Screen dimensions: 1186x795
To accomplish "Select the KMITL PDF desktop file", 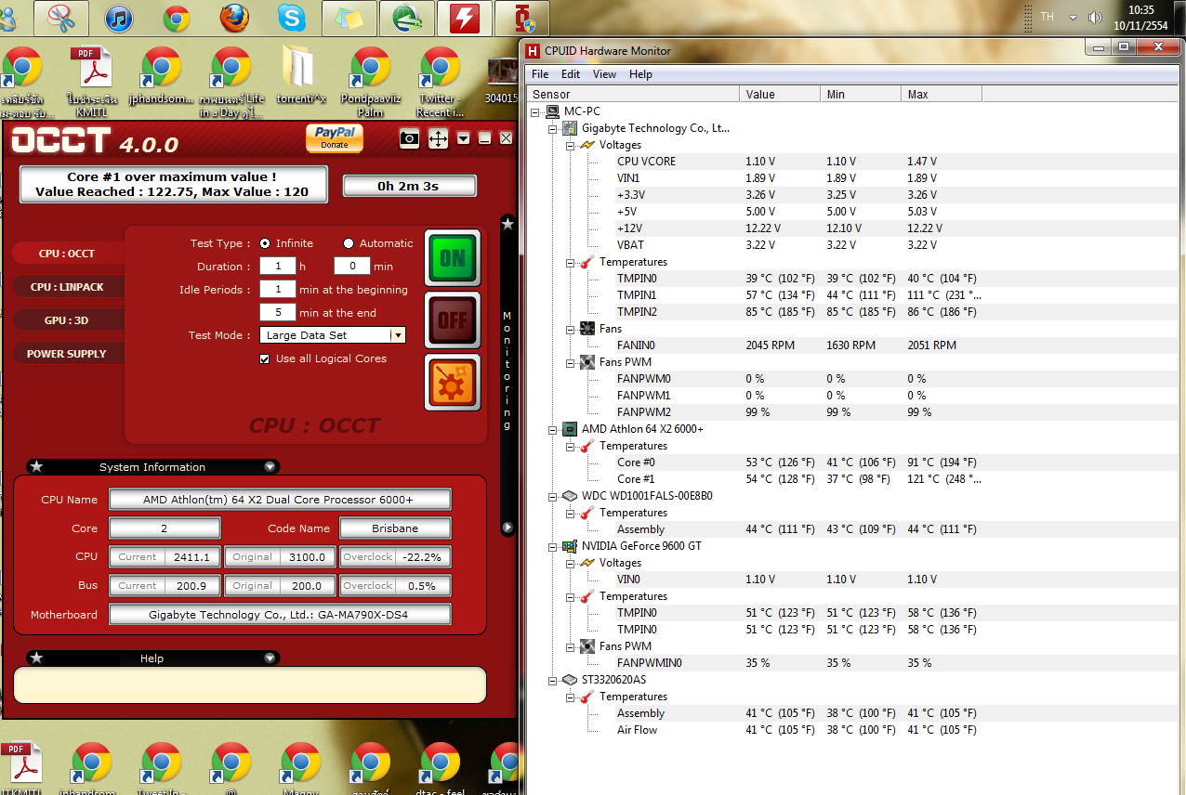I will pyautogui.click(x=91, y=82).
